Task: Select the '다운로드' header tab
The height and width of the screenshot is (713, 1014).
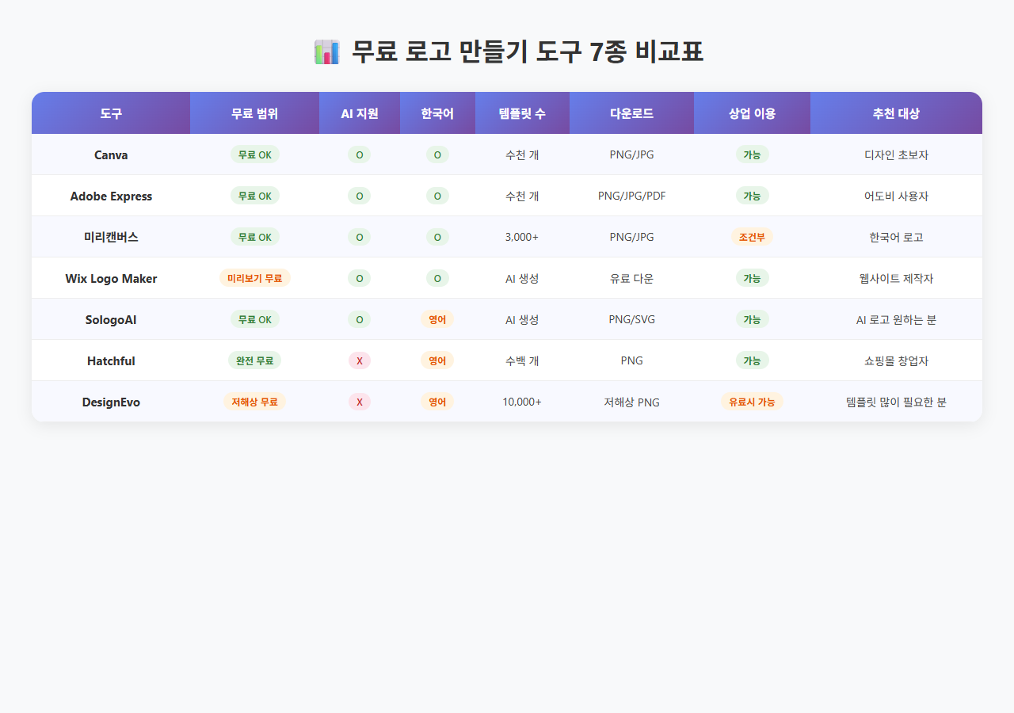Action: pyautogui.click(x=631, y=112)
